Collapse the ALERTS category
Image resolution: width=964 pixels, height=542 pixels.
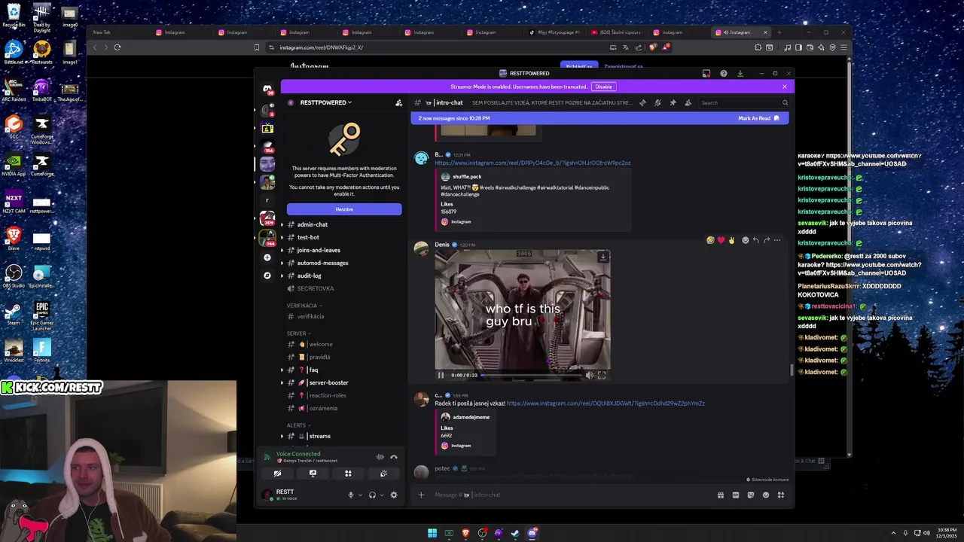[x=298, y=425]
